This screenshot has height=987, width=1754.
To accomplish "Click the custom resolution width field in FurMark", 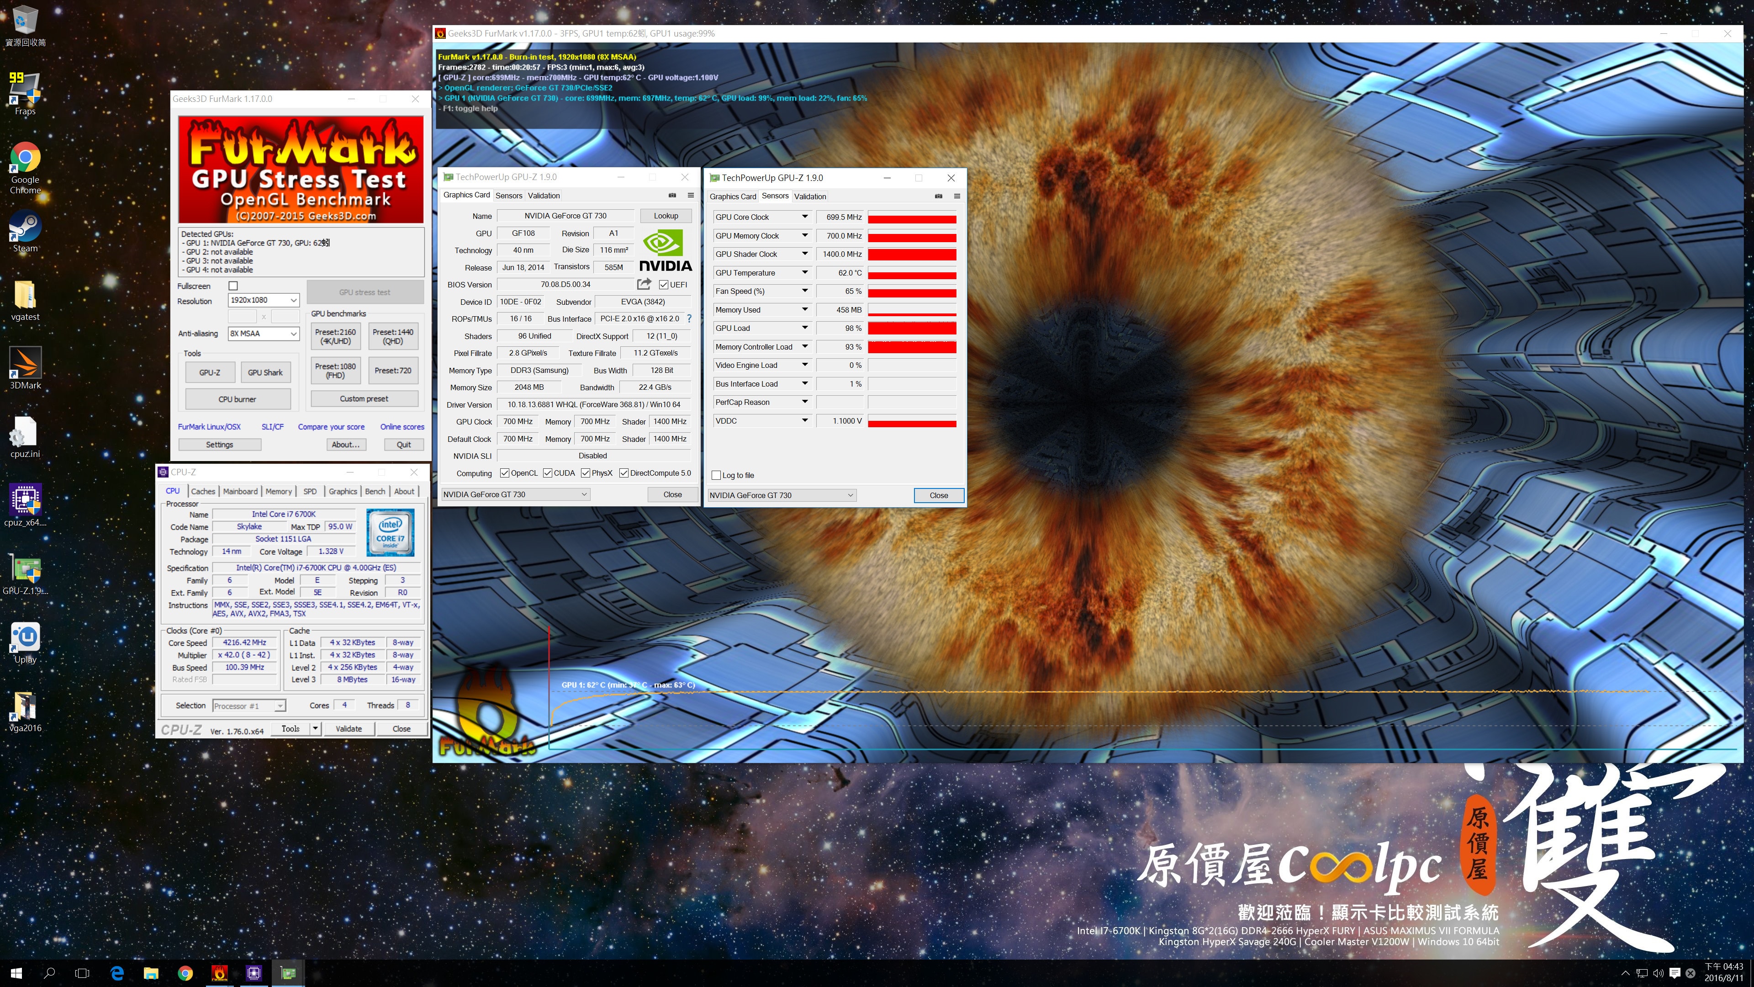I will click(242, 317).
